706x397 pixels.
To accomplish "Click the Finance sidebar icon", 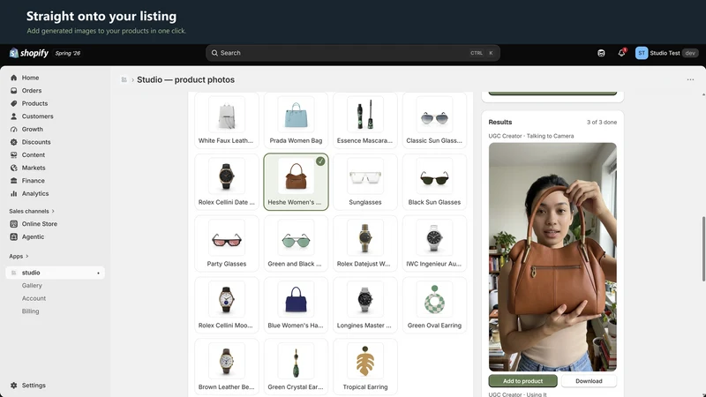I will [x=14, y=181].
